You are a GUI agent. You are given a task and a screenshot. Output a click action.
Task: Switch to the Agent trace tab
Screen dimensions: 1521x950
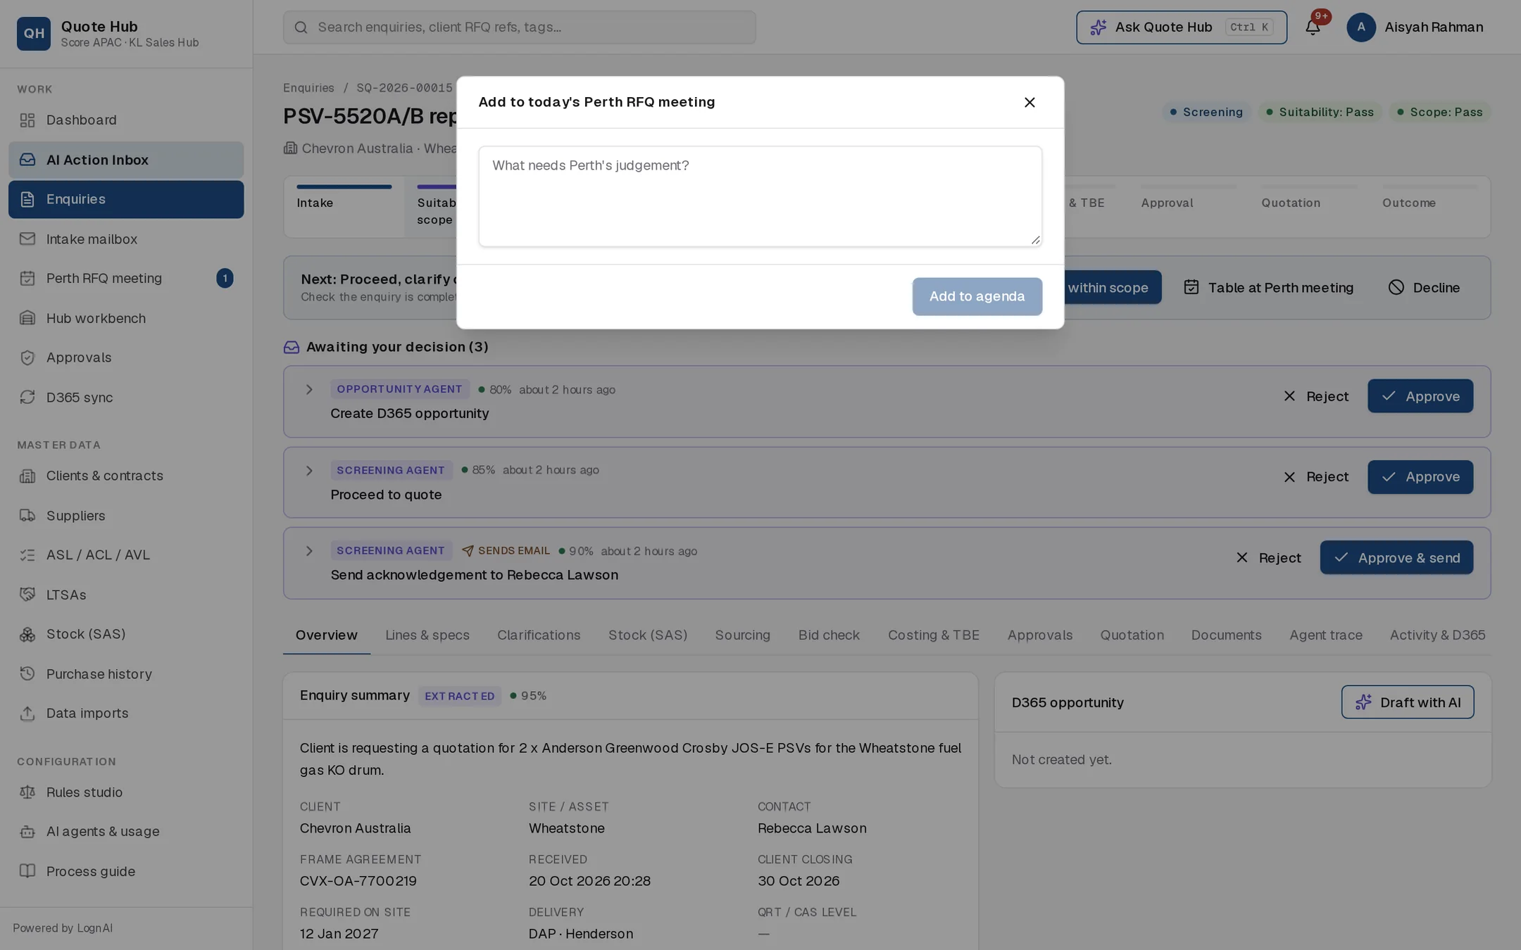1325,635
